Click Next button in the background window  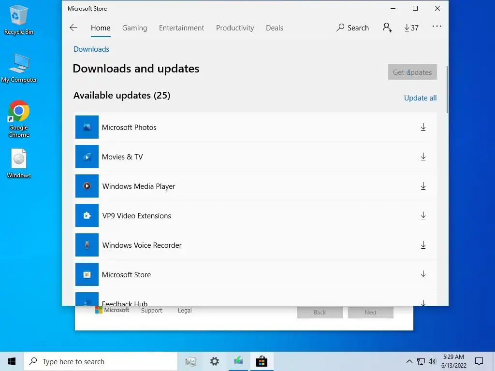click(371, 312)
